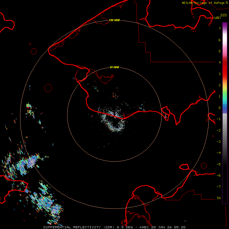Click the "-3" value on the color scale
Viewport: 229px width, 229px height.
(219, 142)
